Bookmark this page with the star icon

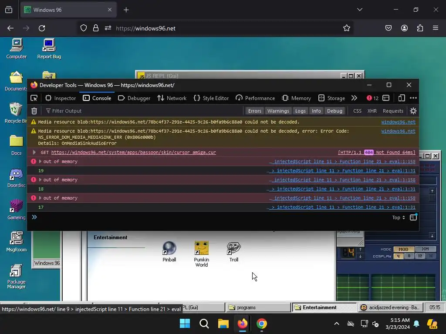point(346,28)
